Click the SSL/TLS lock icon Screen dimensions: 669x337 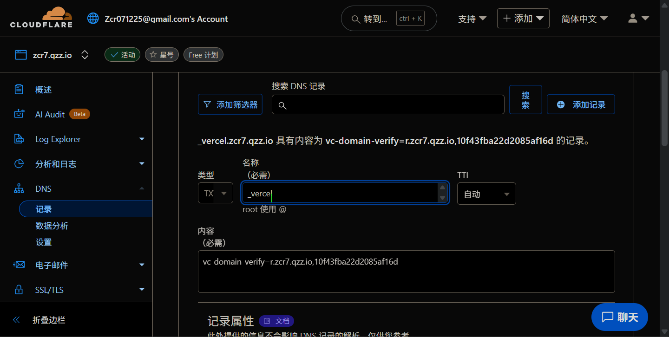(x=19, y=289)
